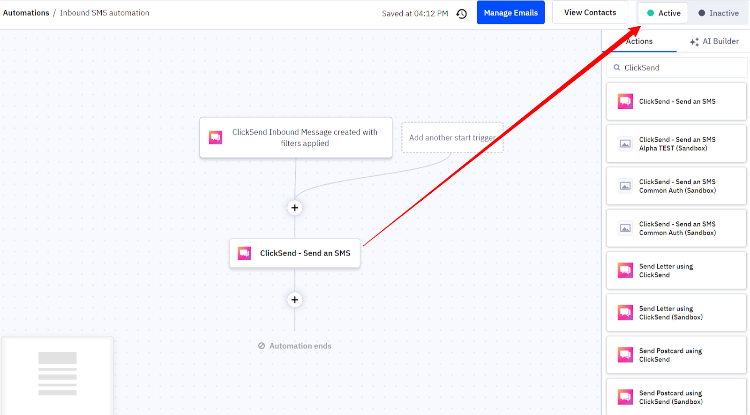Choose Send an SMS Alpha TEST (Sandbox) action
Screen dimensions: 750x415
pyautogui.click(x=676, y=144)
